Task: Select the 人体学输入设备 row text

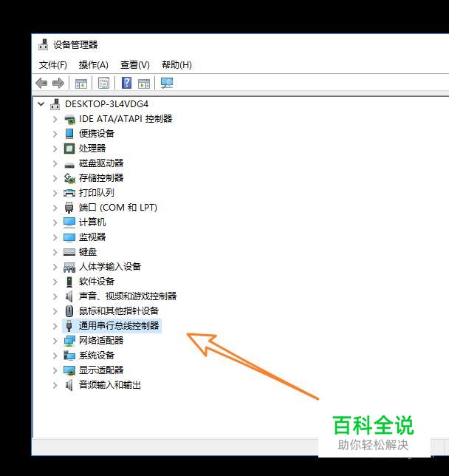Action: tap(110, 267)
